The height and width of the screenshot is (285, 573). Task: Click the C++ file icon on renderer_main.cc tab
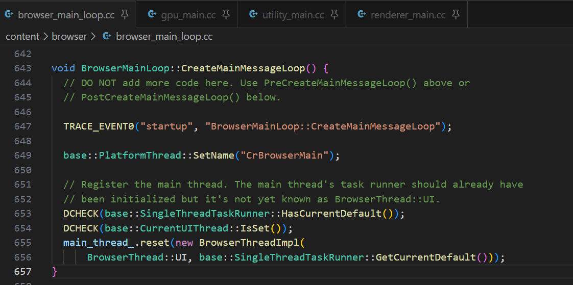[362, 15]
